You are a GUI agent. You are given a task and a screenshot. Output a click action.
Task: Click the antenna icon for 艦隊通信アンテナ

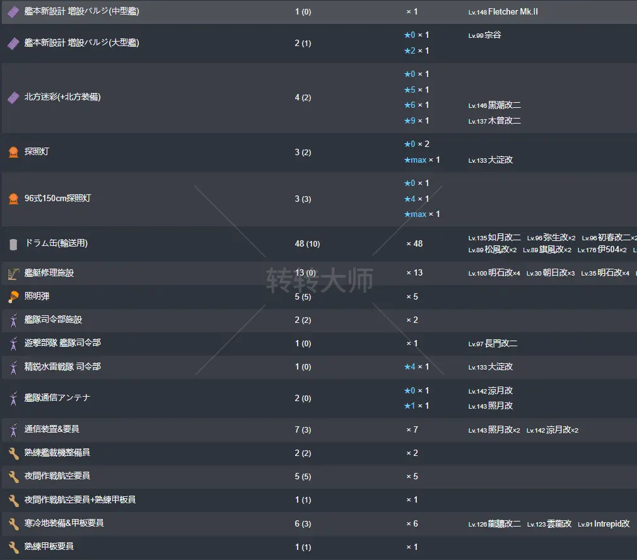13,399
